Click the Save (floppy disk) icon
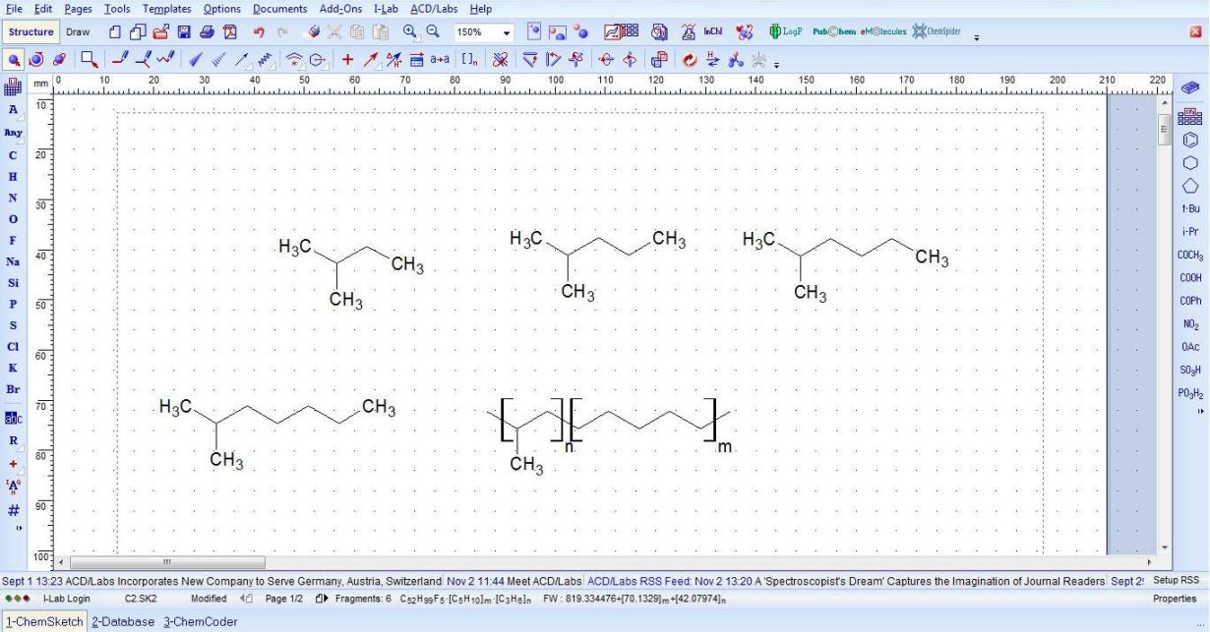 point(184,32)
